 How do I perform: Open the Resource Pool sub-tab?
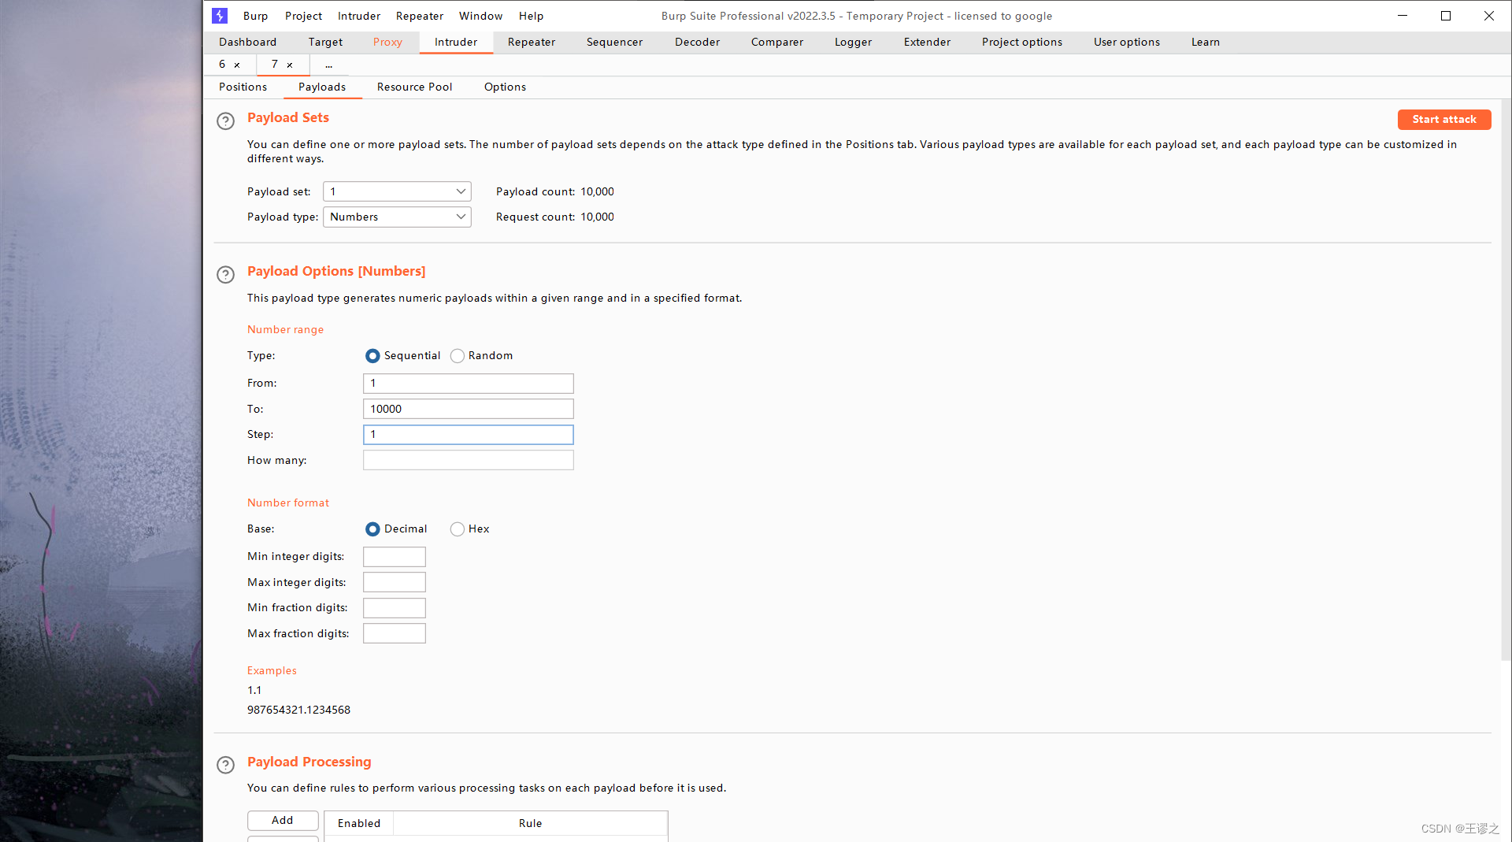(x=414, y=87)
